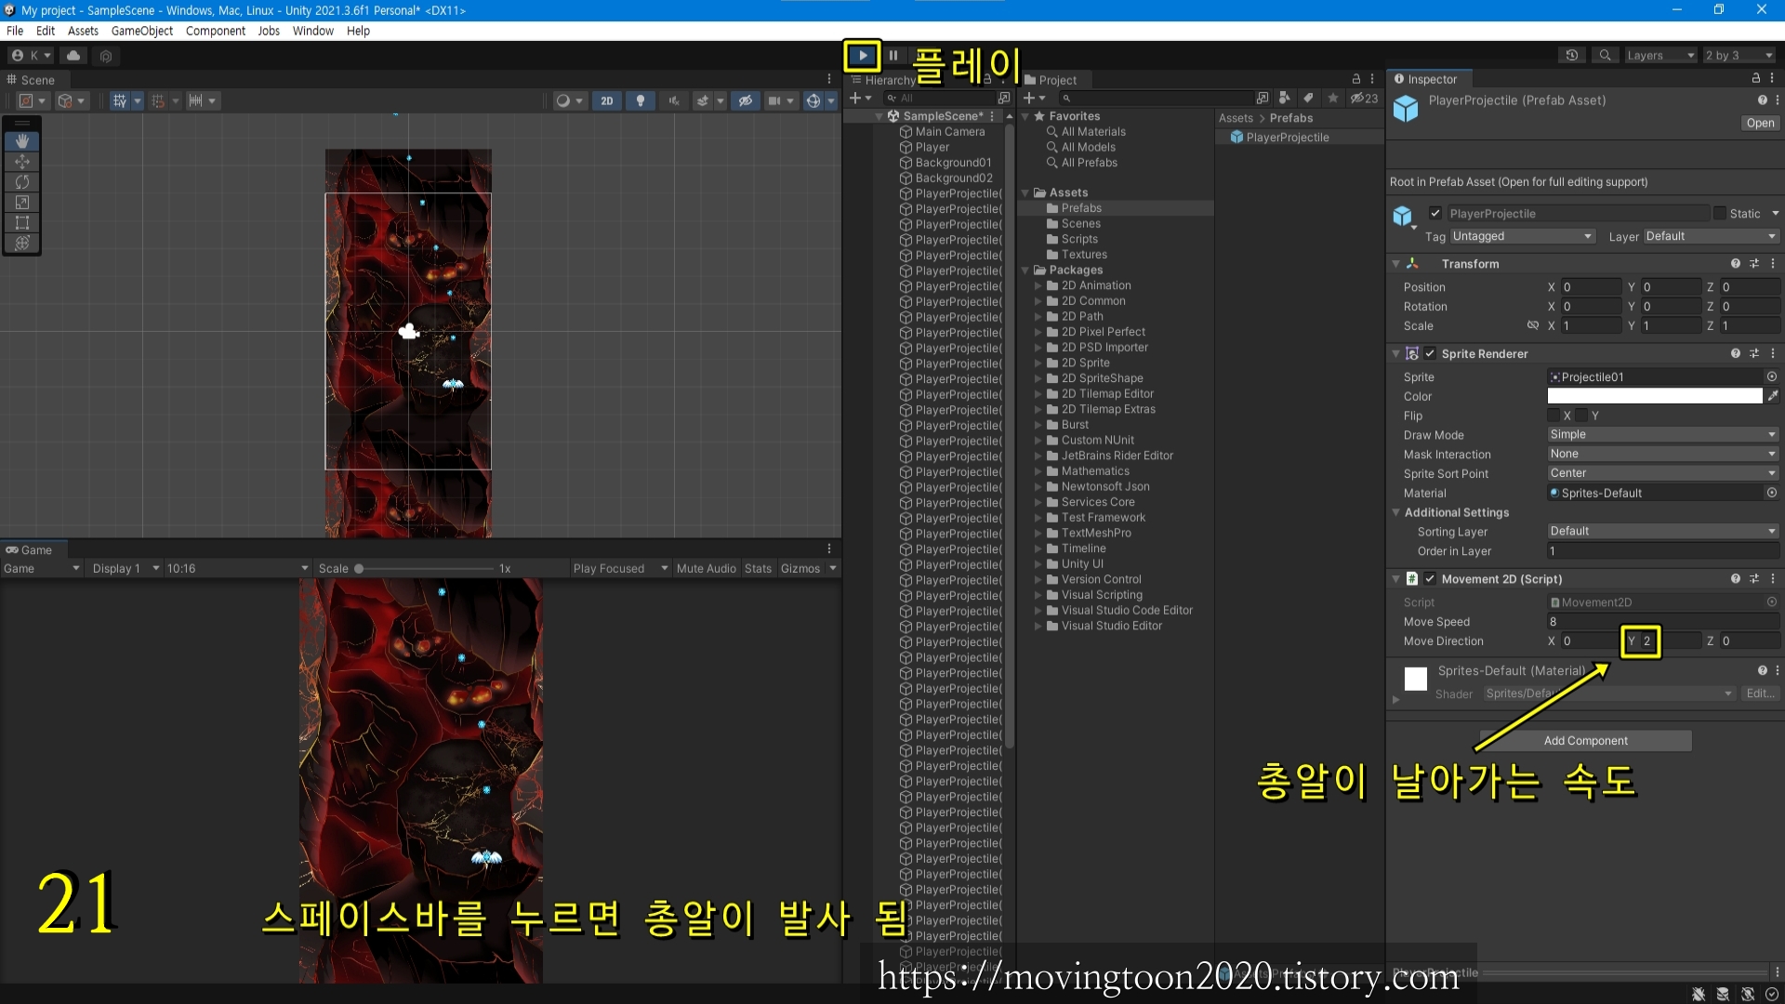Disable the Movement 2D script checkbox
The image size is (1785, 1004).
1430,579
